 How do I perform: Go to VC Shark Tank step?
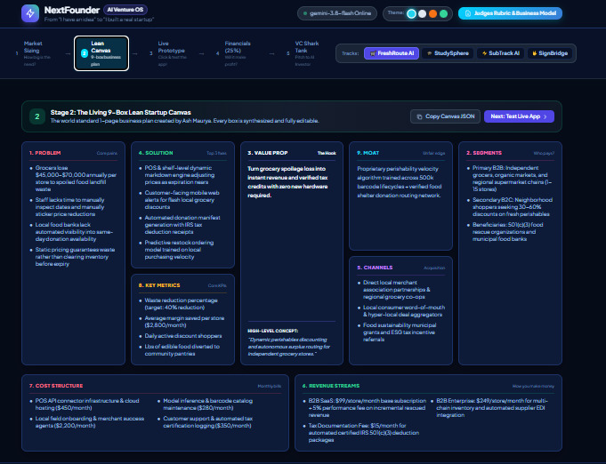304,53
